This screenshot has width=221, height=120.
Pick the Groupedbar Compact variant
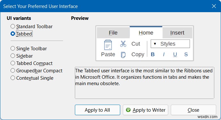[36, 70]
